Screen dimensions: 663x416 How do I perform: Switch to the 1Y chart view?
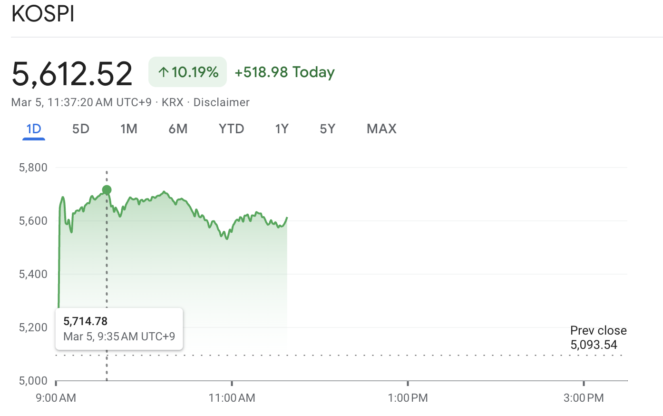click(282, 129)
